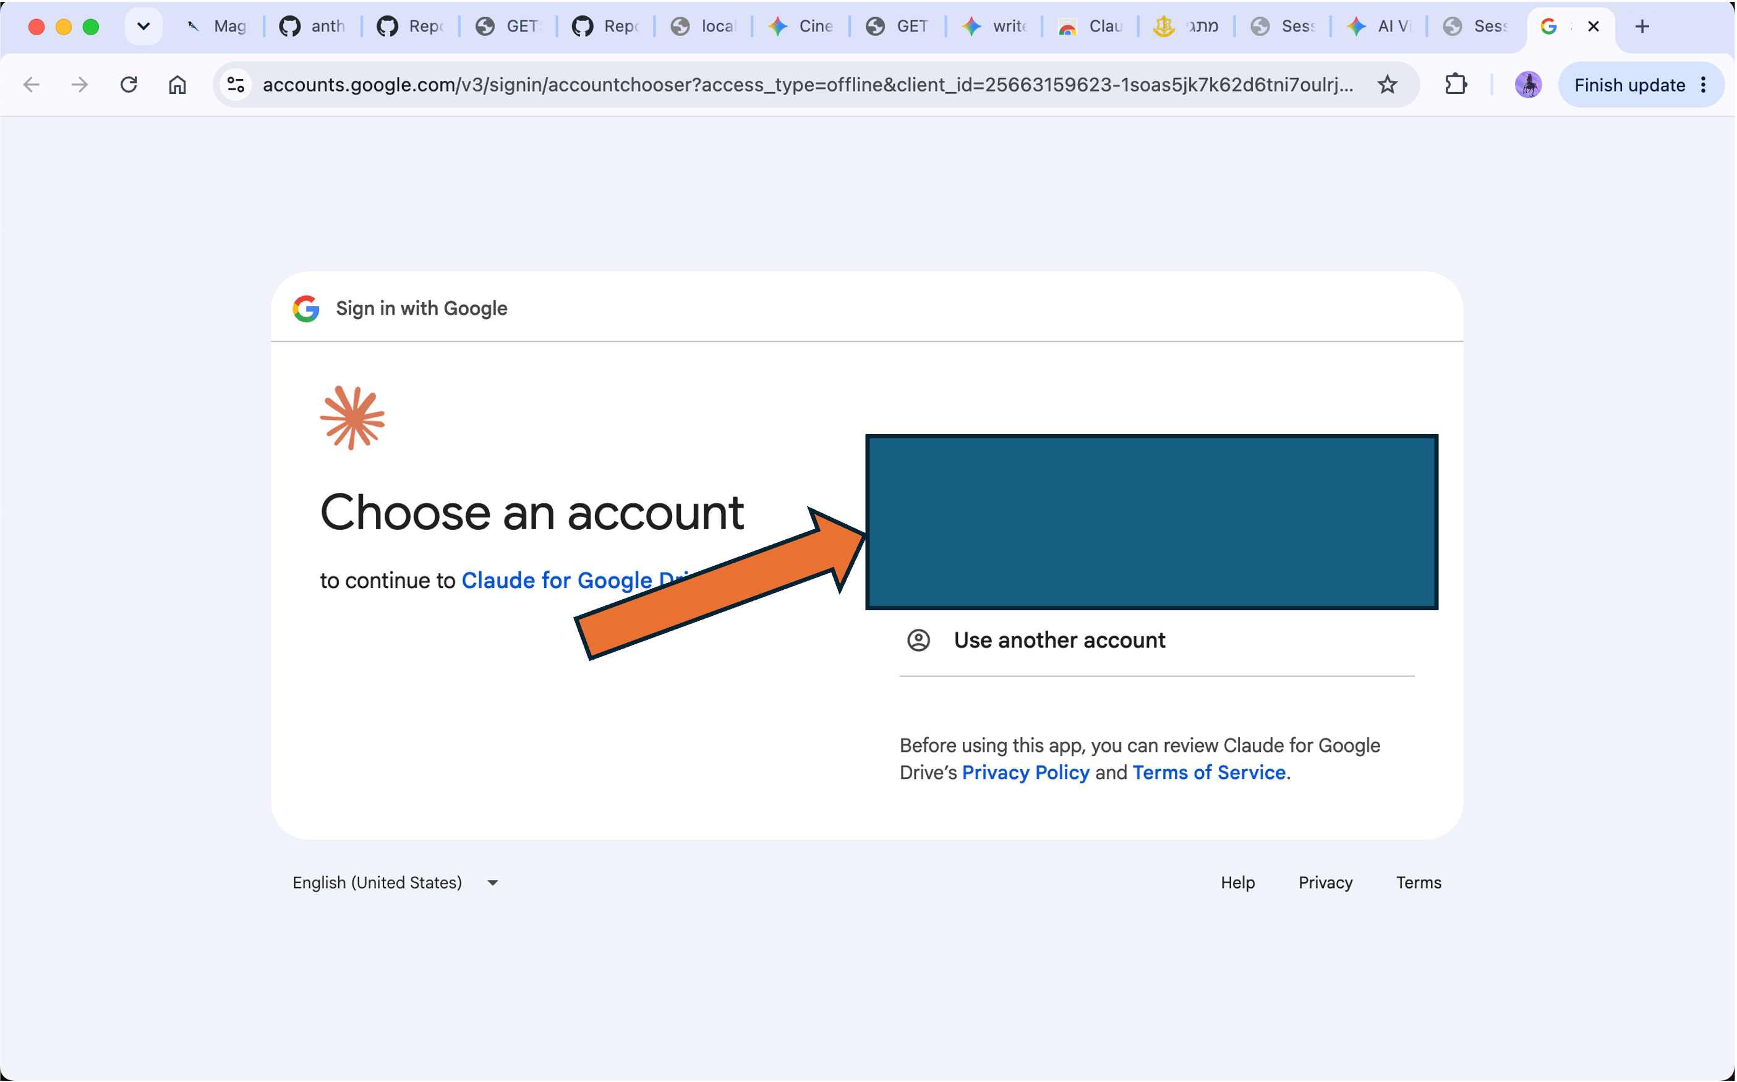Switch to the Cine tab
Image resolution: width=1737 pixels, height=1082 pixels.
pyautogui.click(x=801, y=27)
